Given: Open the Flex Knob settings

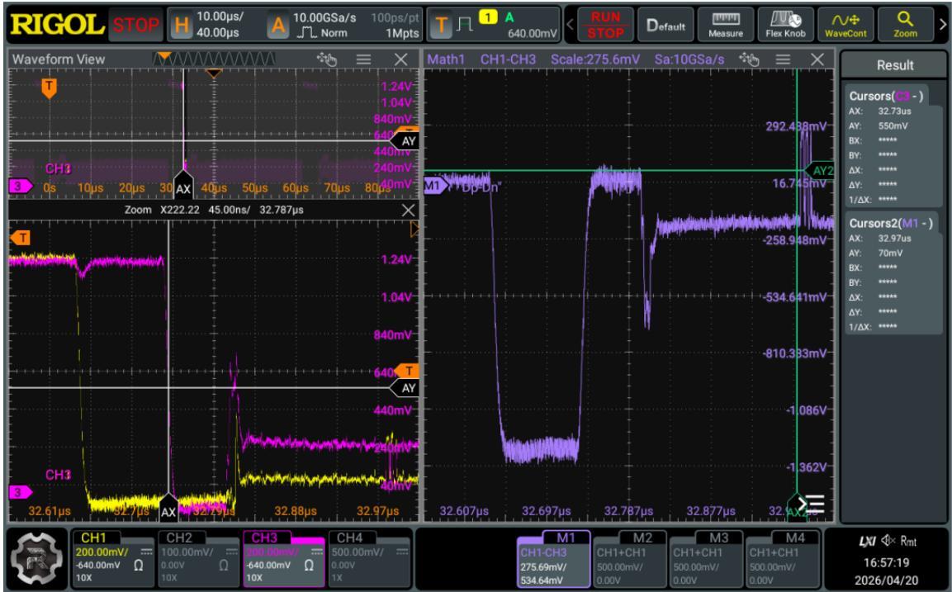Looking at the screenshot, I should [x=785, y=25].
